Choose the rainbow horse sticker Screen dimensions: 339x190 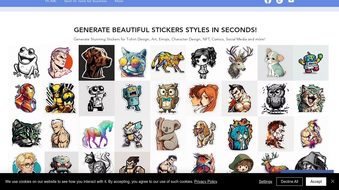pos(97,134)
